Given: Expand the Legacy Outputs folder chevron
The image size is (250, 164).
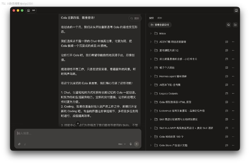Looking at the screenshot, I should click(x=151, y=94).
